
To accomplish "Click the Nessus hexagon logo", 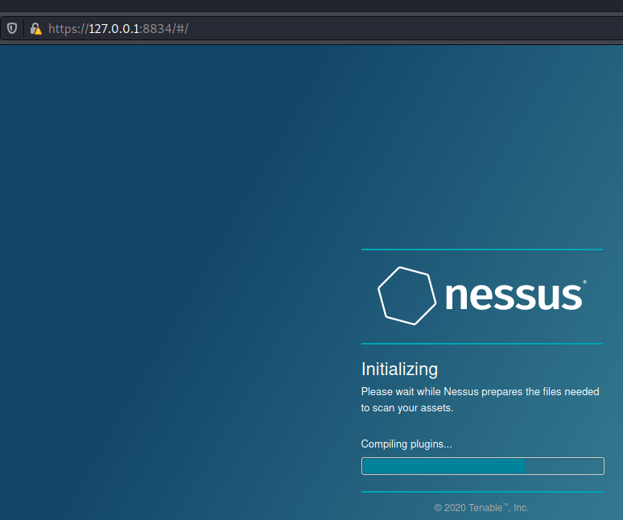I will (406, 296).
